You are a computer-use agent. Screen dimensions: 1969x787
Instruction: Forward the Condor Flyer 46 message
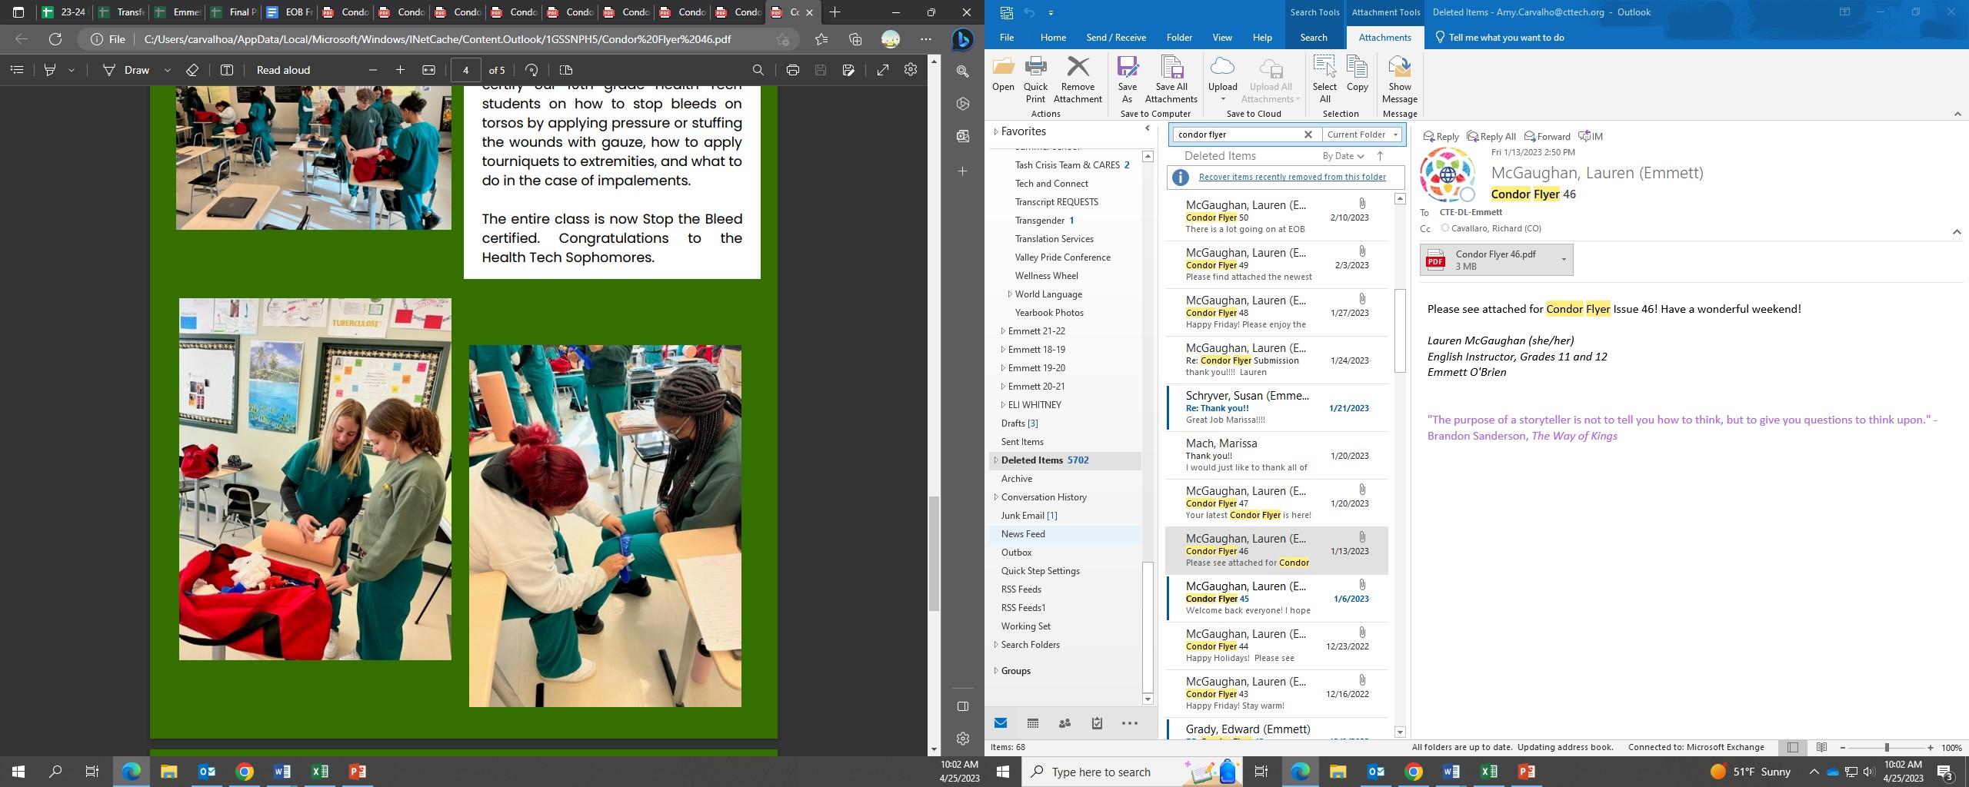pyautogui.click(x=1548, y=137)
